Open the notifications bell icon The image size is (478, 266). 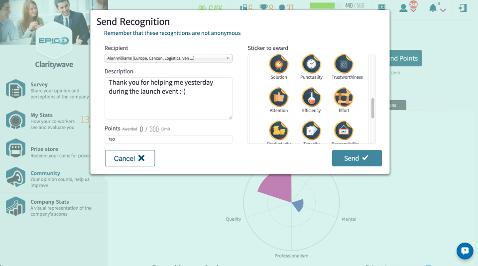pyautogui.click(x=433, y=7)
